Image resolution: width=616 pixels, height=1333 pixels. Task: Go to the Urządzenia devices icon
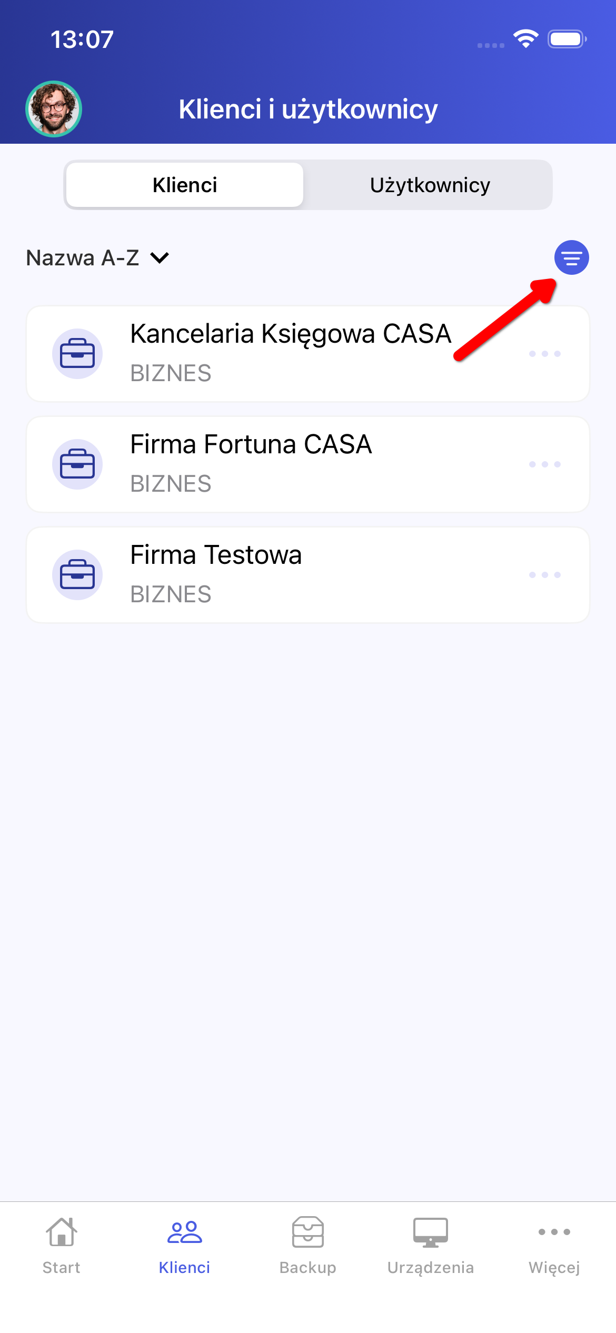pyautogui.click(x=431, y=1232)
